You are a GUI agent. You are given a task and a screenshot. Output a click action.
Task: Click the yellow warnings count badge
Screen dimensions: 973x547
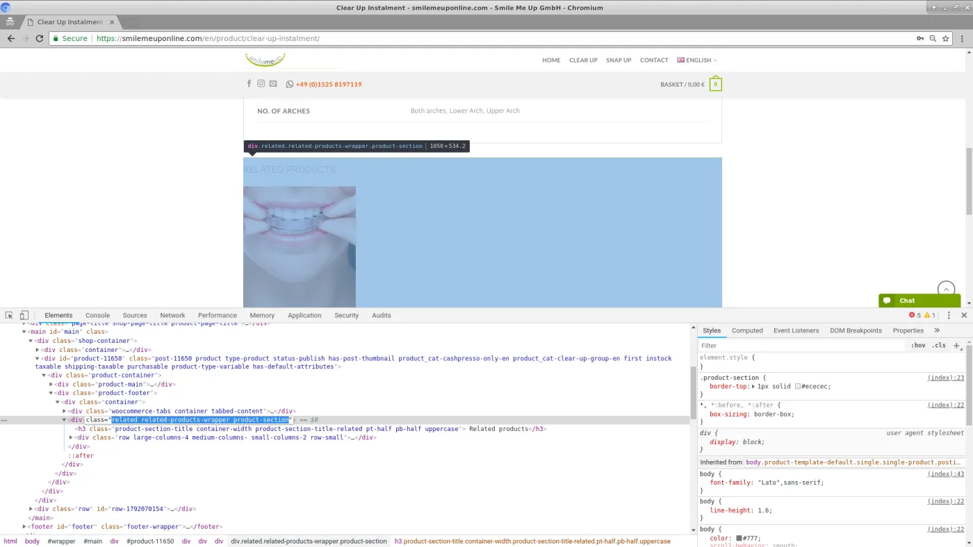click(930, 315)
